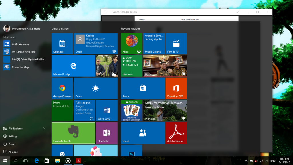Open Action Center notifications
293x165 pixels.
(x=267, y=161)
